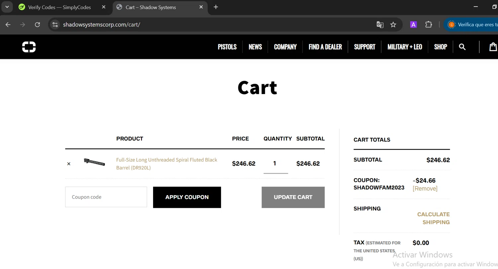Reload the page
Image resolution: width=498 pixels, height=269 pixels.
[38, 25]
